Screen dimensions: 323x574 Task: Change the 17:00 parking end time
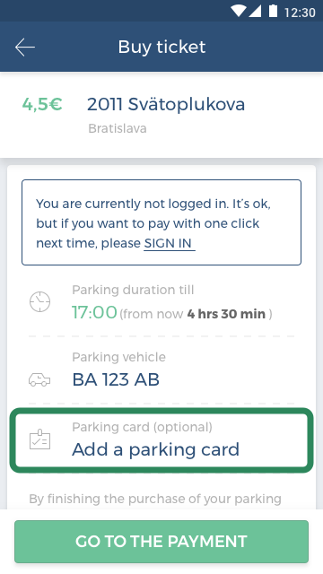coord(94,313)
